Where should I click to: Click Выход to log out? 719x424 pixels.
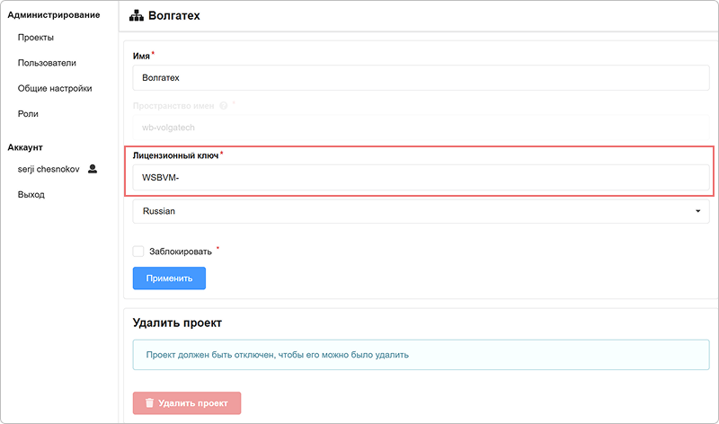pyautogui.click(x=31, y=194)
